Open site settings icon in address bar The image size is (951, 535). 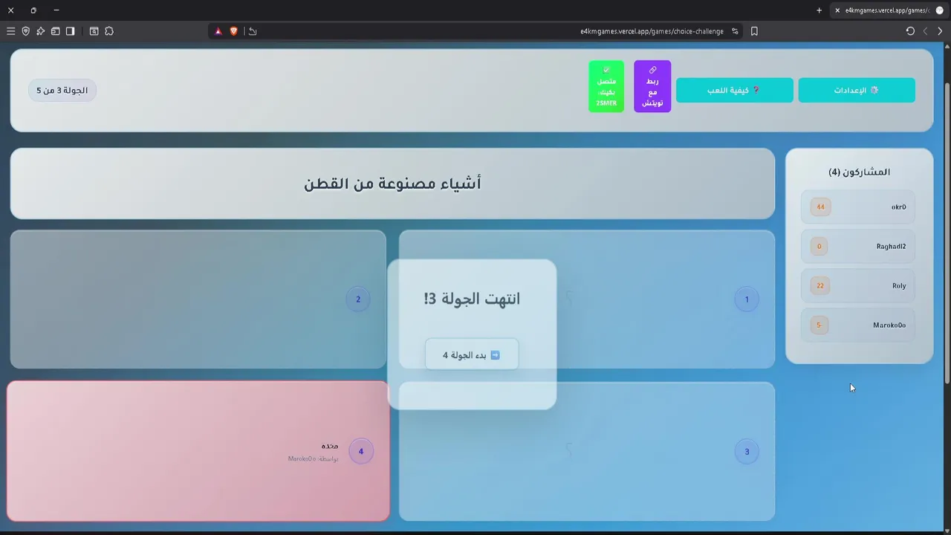[x=735, y=31]
